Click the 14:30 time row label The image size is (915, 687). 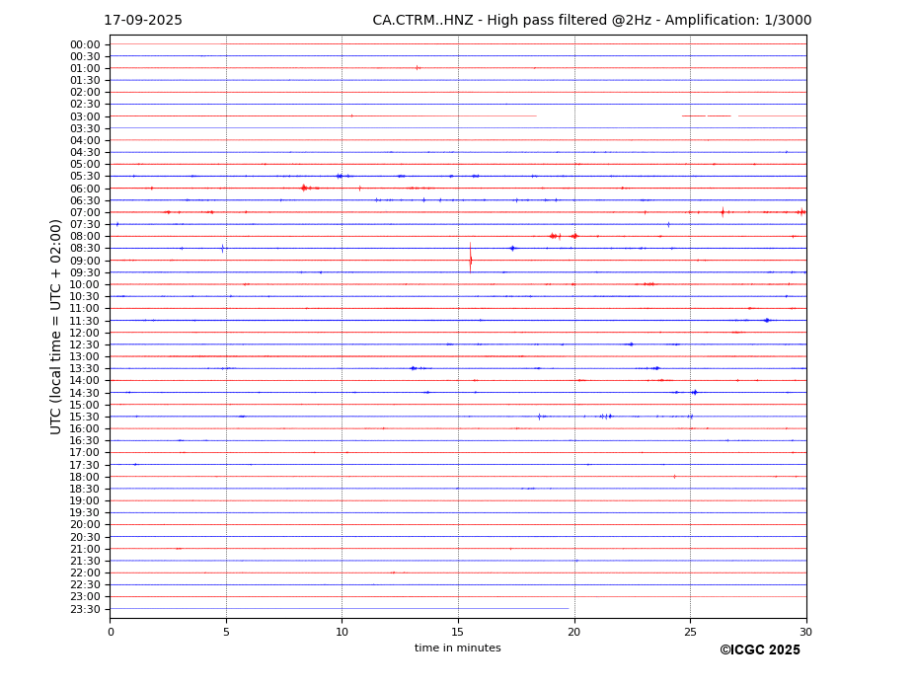(x=85, y=393)
